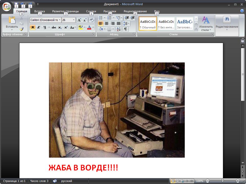Click the Grow Font icon
This screenshot has width=246, height=184.
[x=79, y=20]
